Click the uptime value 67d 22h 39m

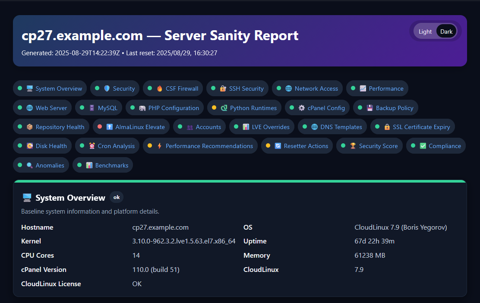click(x=374, y=241)
